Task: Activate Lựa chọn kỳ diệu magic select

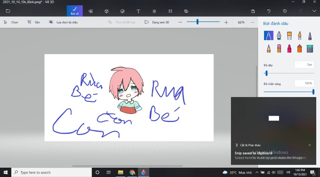Action: coord(63,22)
